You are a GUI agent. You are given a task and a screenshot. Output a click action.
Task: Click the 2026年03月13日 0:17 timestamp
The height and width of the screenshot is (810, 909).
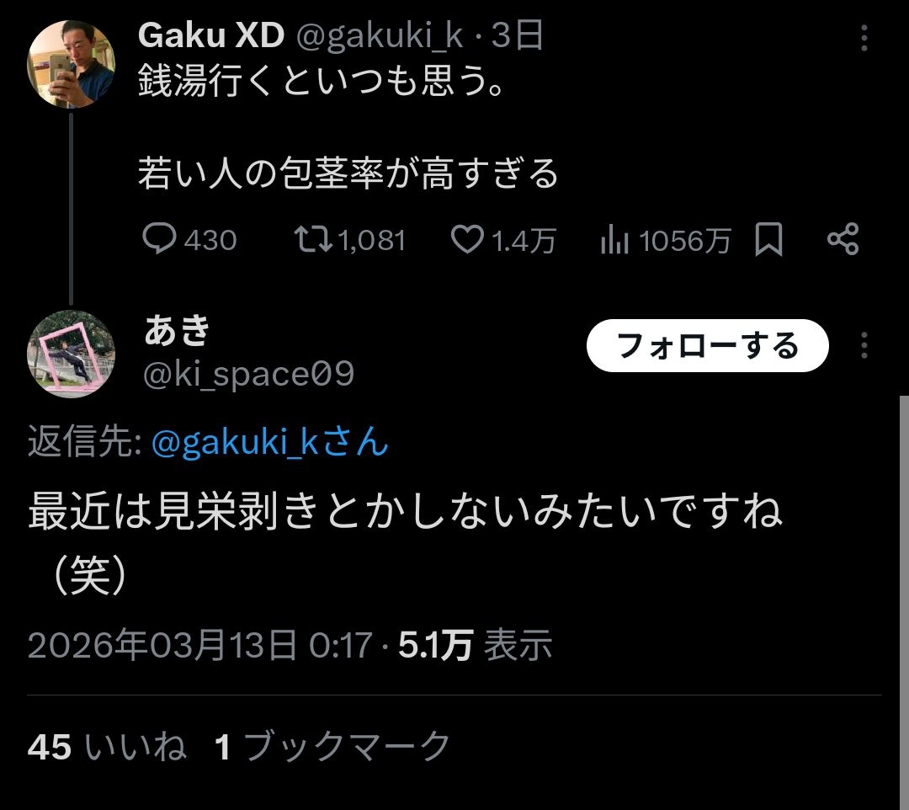click(200, 645)
